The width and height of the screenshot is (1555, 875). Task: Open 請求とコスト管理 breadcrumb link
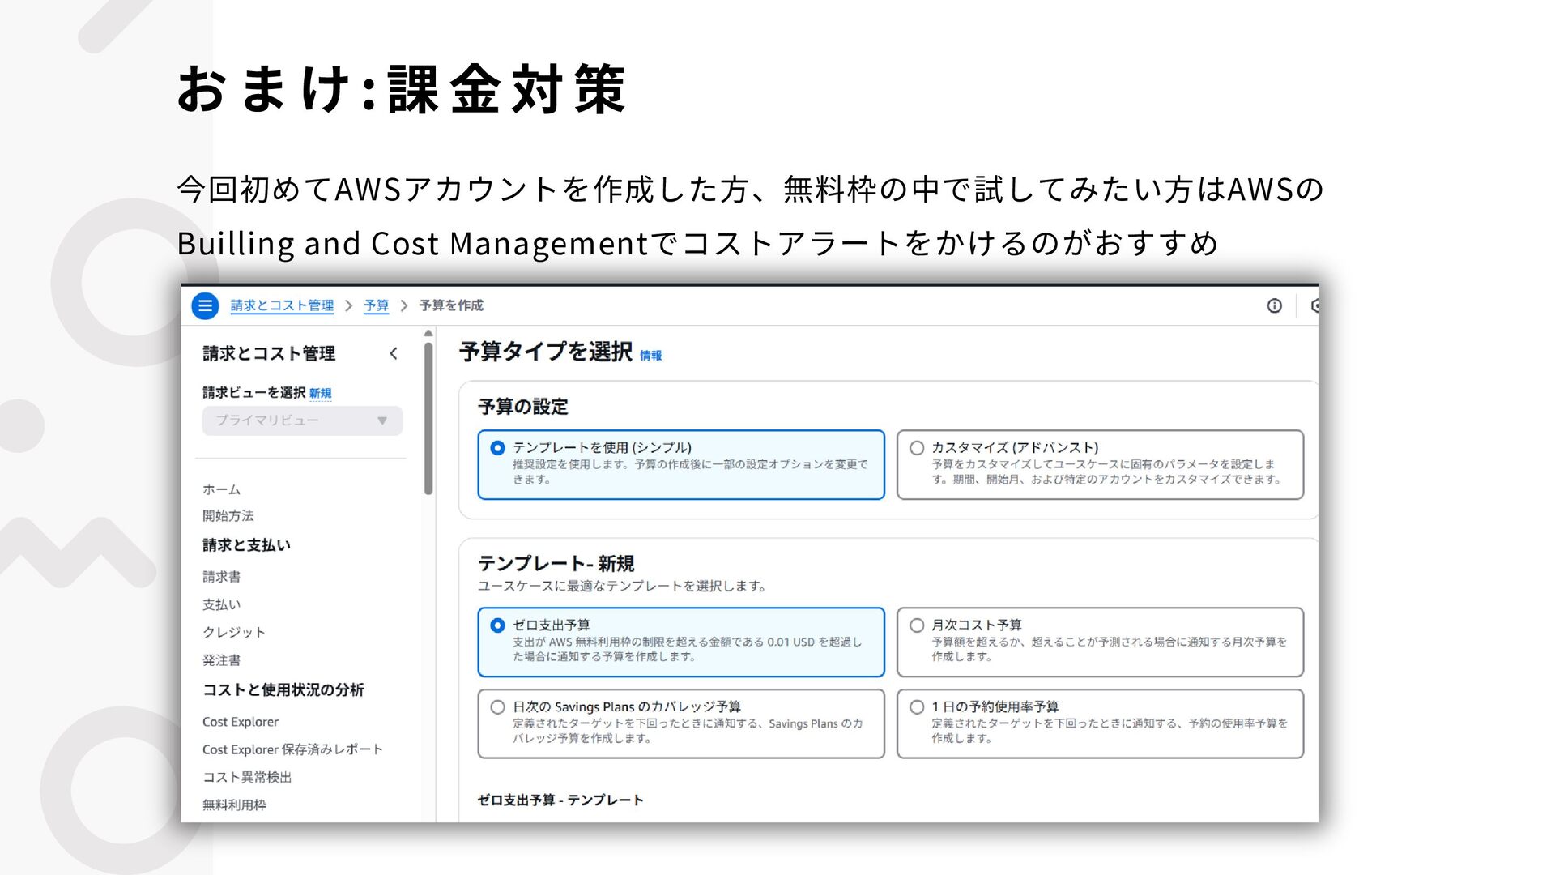[x=282, y=305]
